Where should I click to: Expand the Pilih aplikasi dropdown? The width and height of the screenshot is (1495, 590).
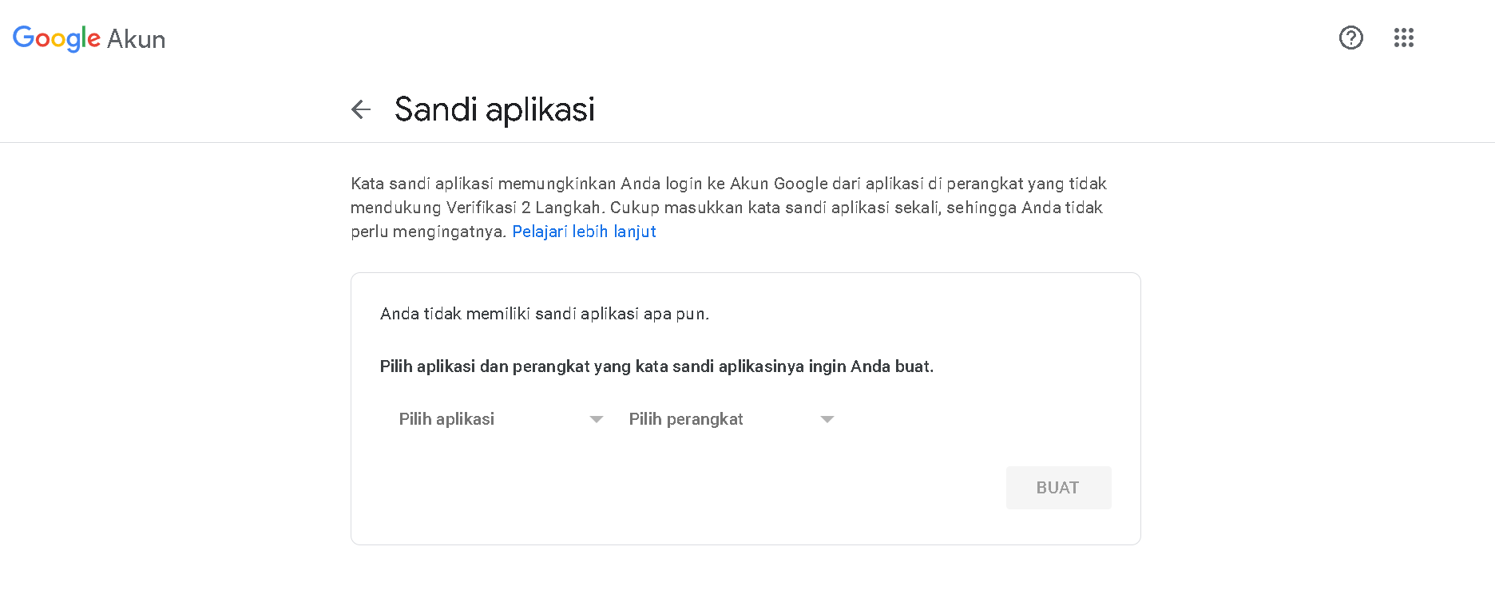[x=447, y=419]
